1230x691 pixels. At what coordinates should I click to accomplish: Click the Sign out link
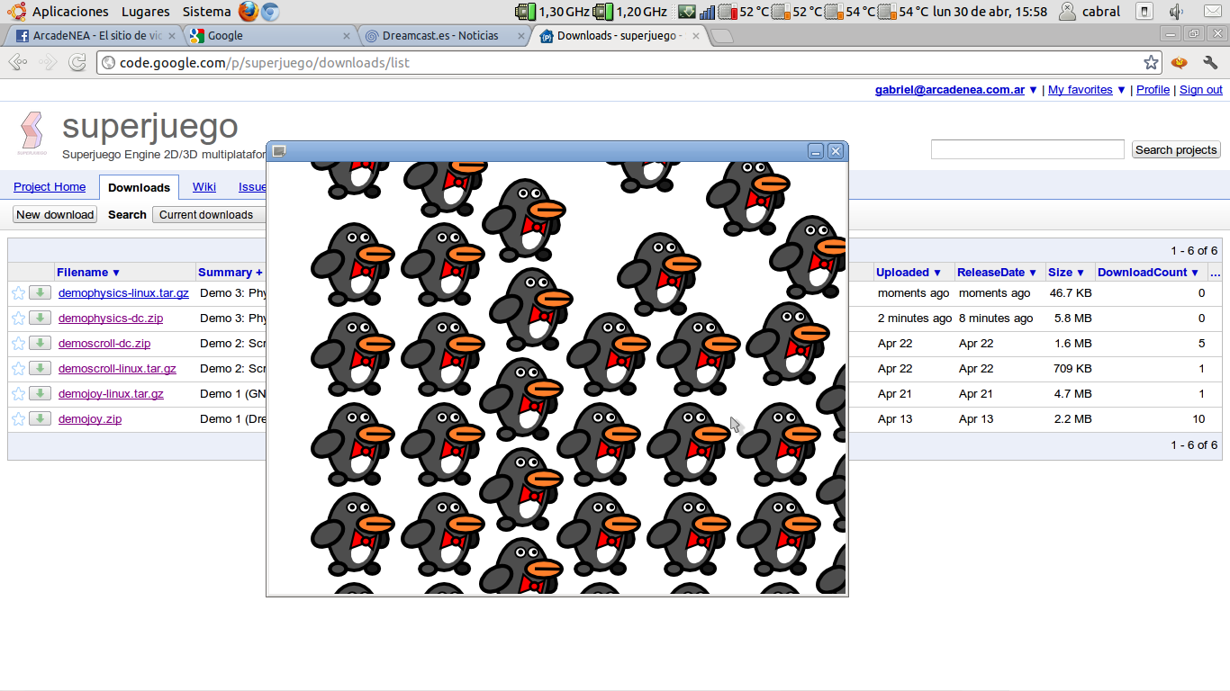1201,90
